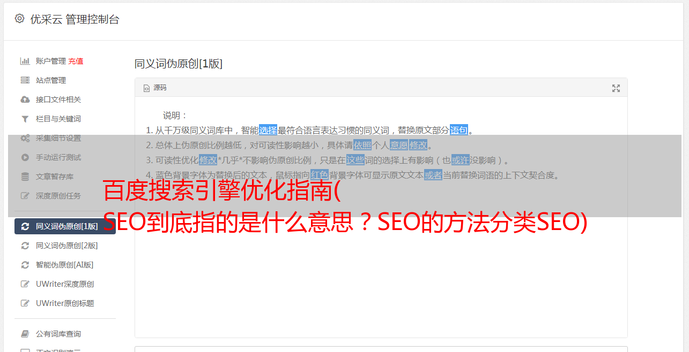Expand the panel with fullscreen arrows icon
Viewport: 689px width, 352px height.
click(616, 88)
